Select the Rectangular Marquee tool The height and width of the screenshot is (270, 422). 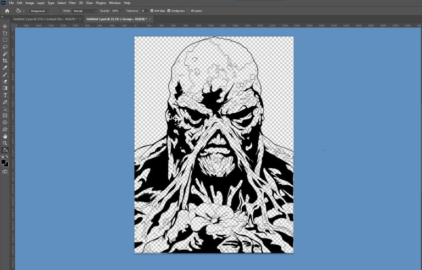click(5, 40)
